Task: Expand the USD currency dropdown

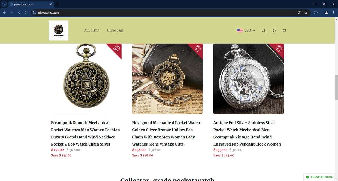Action: [x=246, y=30]
